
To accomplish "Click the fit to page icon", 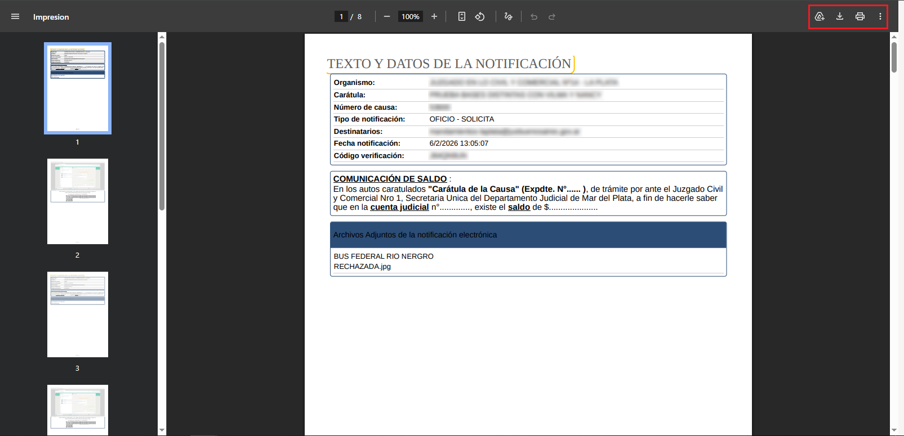I will click(462, 17).
